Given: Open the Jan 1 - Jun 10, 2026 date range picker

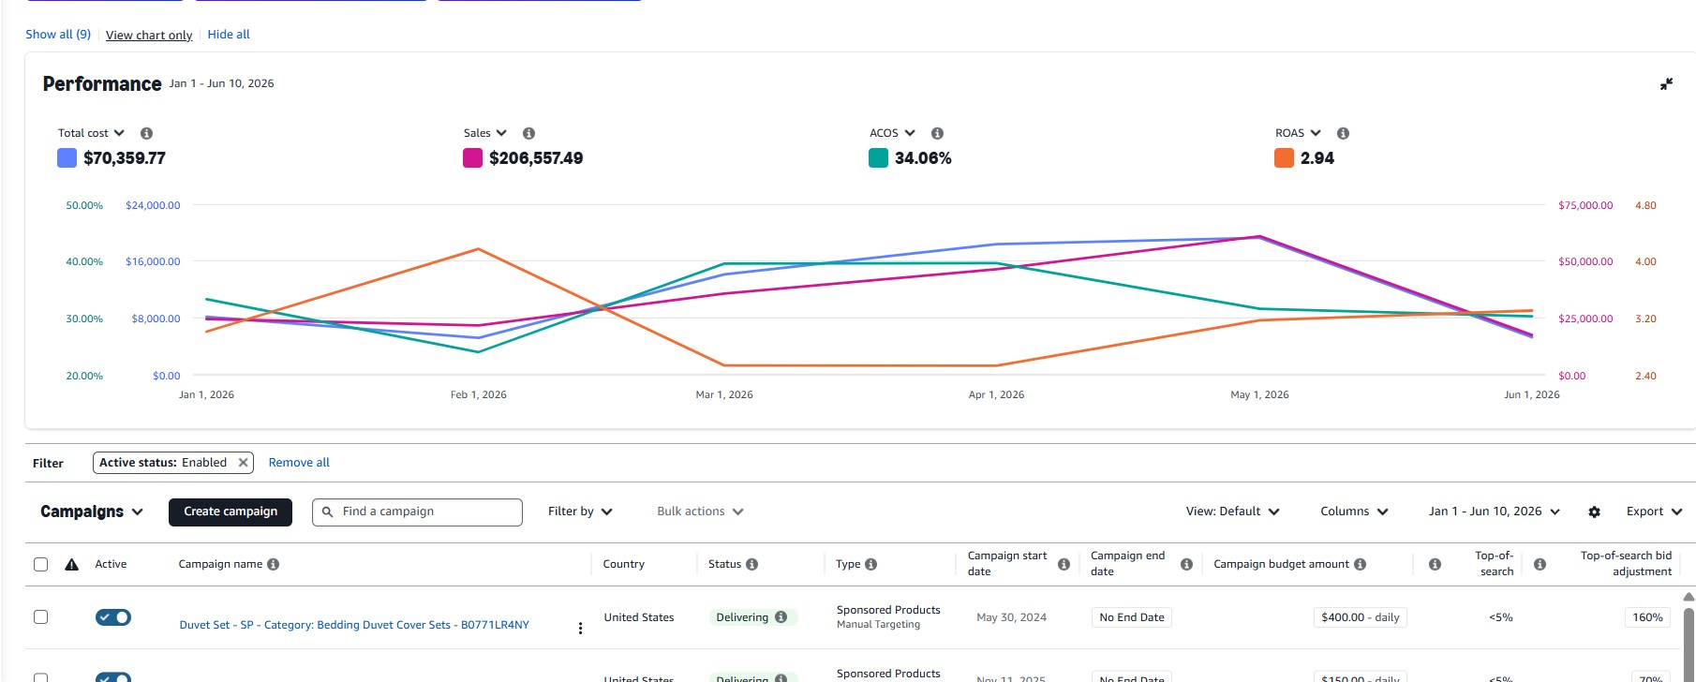Looking at the screenshot, I should click(1495, 511).
